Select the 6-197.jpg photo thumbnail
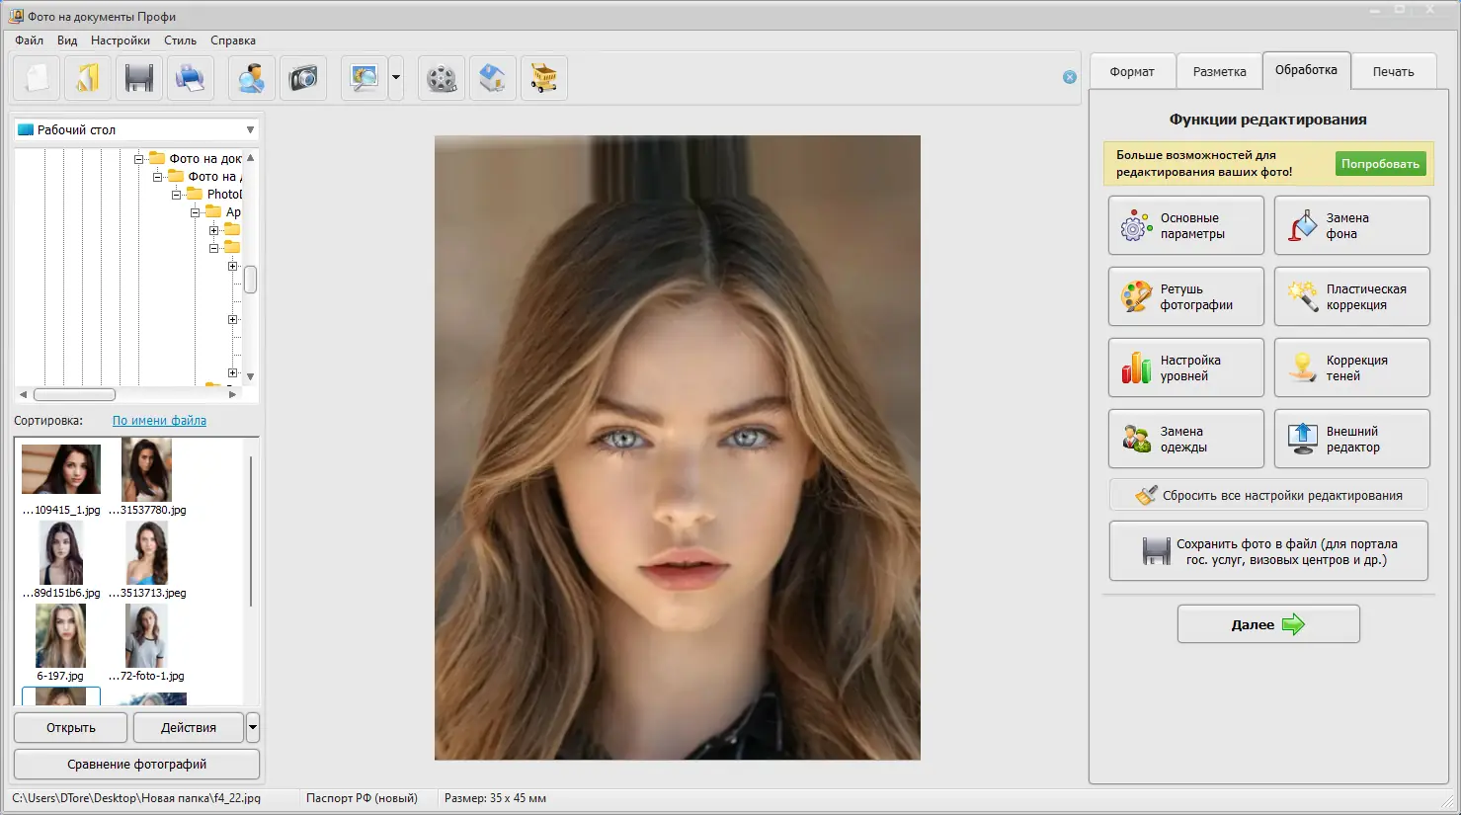 pos(60,637)
